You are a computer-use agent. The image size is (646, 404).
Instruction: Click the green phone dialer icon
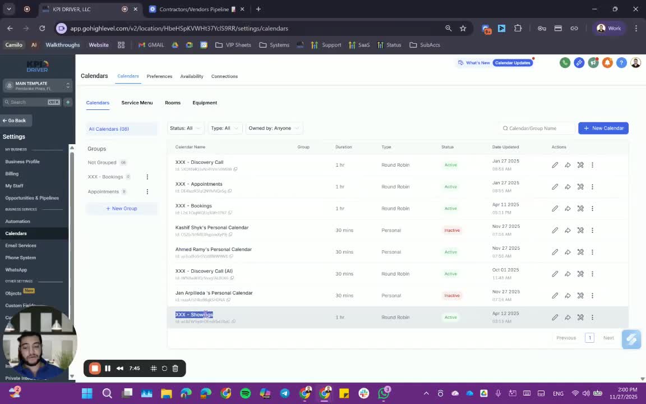565,63
